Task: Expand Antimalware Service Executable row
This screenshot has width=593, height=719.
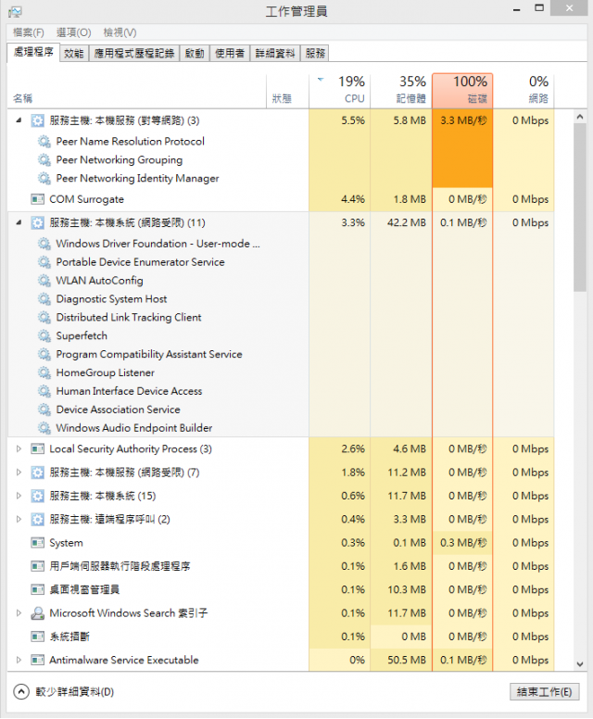Action: pos(19,660)
